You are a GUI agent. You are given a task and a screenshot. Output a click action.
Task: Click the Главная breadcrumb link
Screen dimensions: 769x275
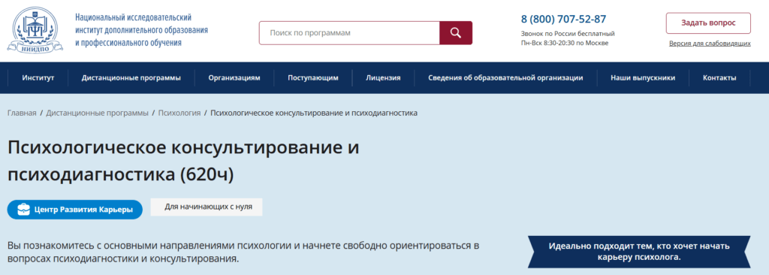pos(22,113)
